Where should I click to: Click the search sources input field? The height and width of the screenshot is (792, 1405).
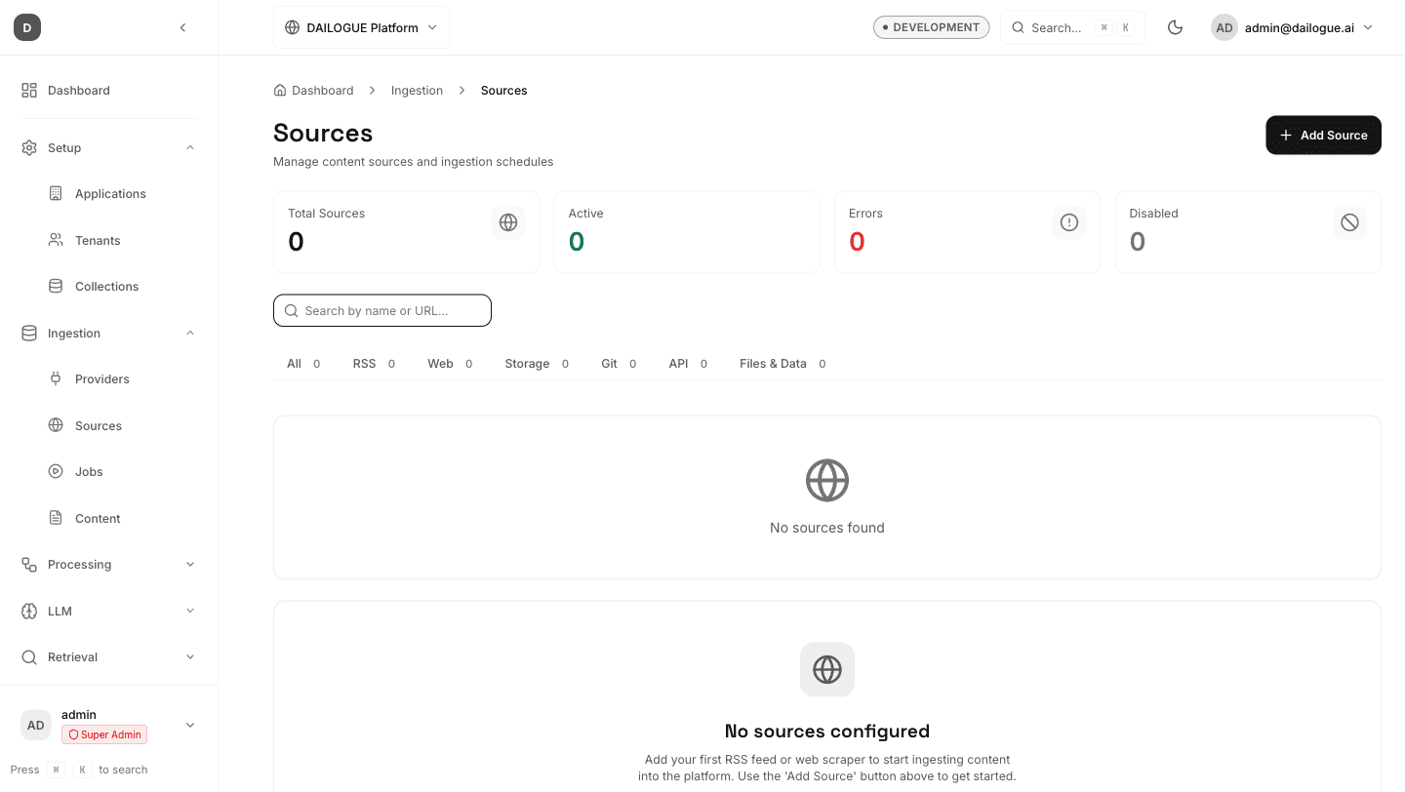tap(382, 310)
